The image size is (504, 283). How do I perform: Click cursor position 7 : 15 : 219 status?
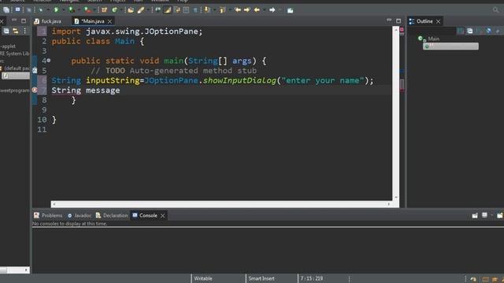(312, 278)
